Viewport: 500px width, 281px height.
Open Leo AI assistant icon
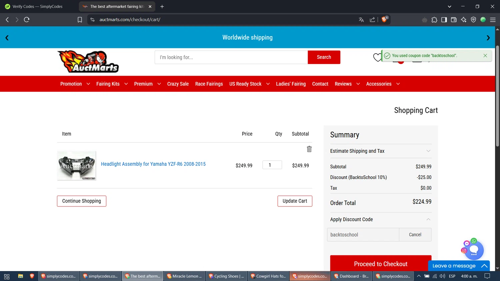(464, 20)
